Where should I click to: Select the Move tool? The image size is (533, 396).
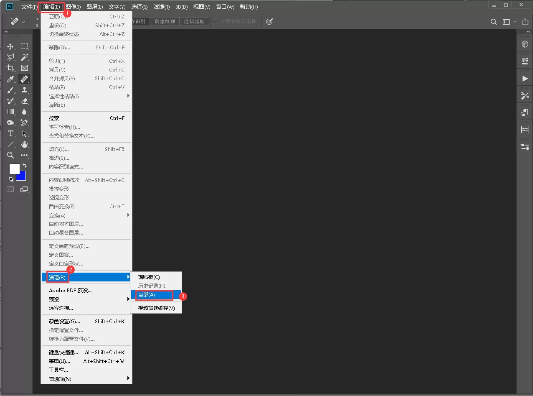point(10,46)
